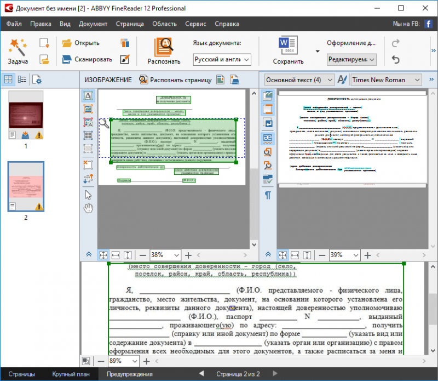The width and height of the screenshot is (438, 381).
Task: Select the draw recognition area tool
Action: coord(88,149)
